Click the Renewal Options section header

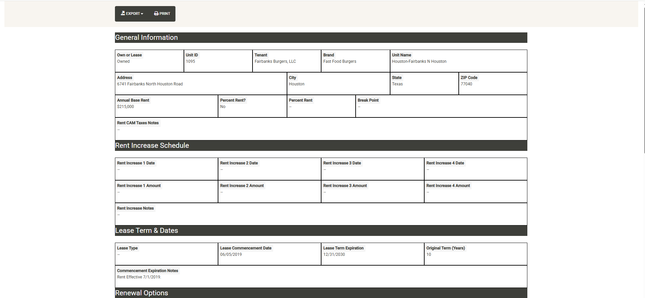point(142,293)
